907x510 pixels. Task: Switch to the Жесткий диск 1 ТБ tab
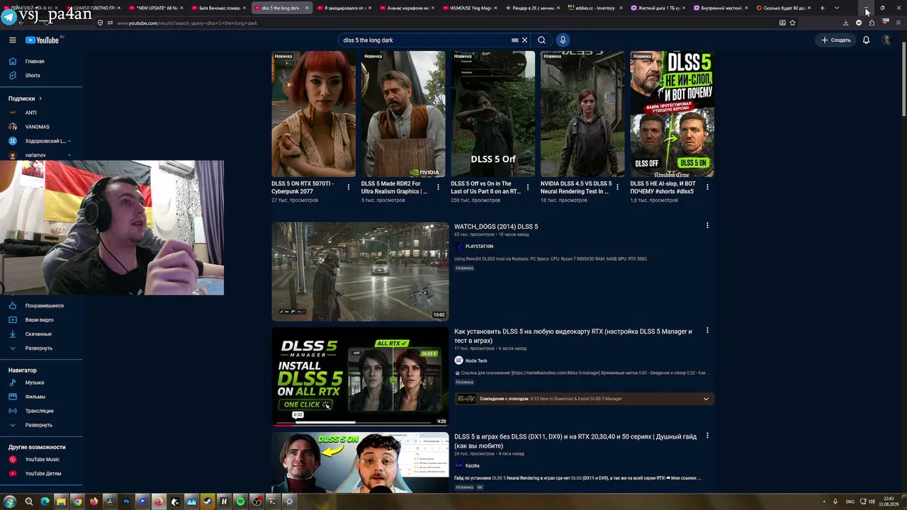click(658, 8)
